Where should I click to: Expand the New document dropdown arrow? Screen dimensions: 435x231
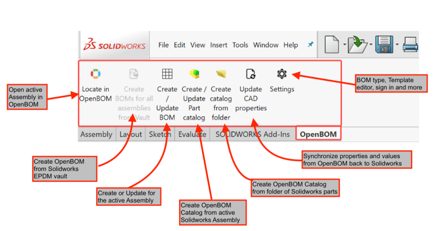pyautogui.click(x=344, y=44)
